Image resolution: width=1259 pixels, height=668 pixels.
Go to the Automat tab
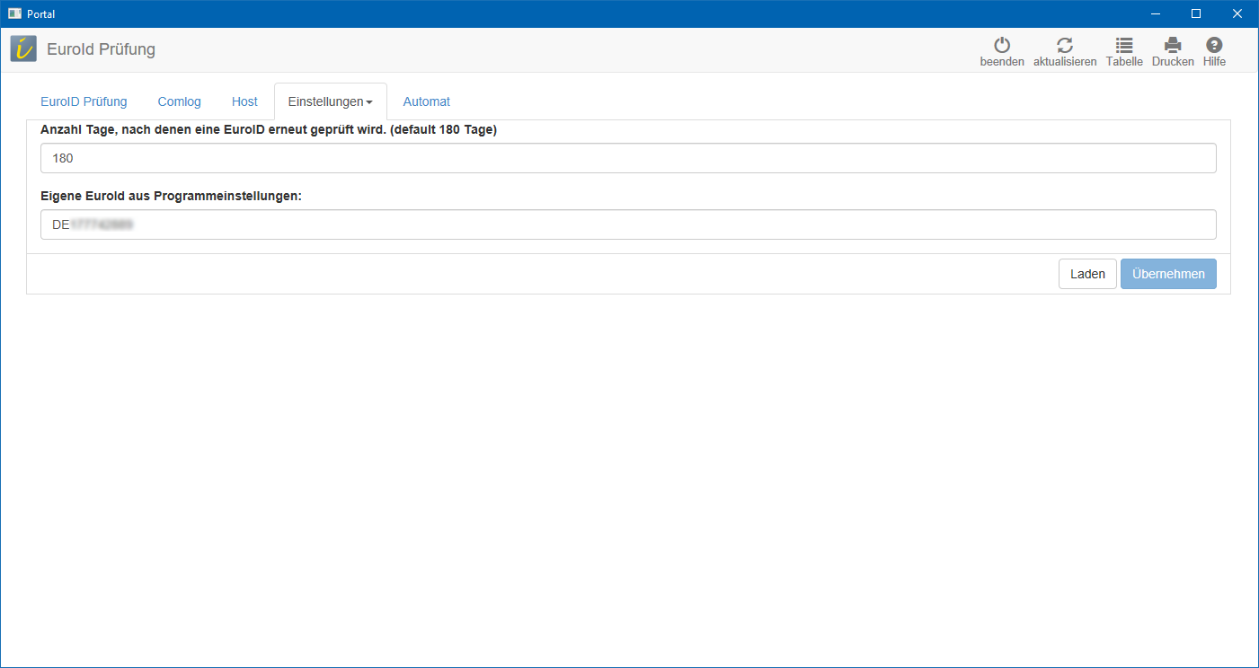pos(426,101)
